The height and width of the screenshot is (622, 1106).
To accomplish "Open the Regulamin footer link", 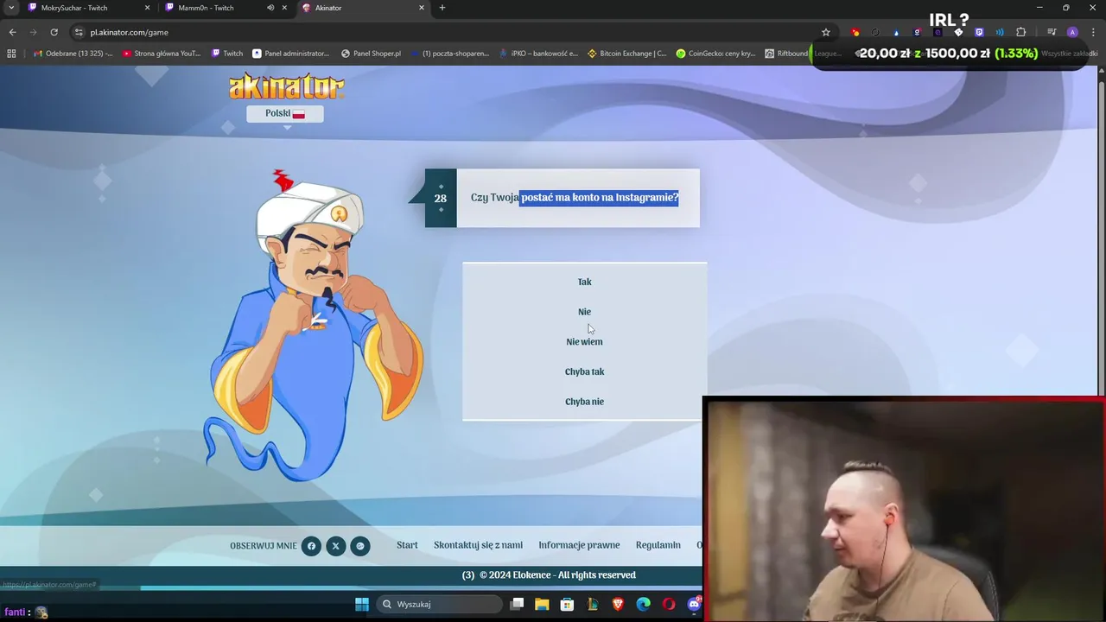I will [x=658, y=545].
